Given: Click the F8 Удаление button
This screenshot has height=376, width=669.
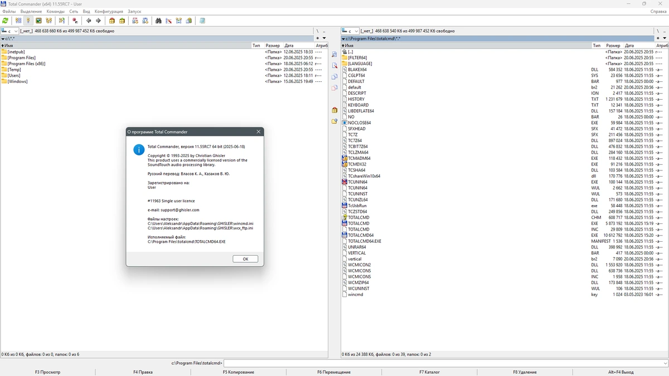Looking at the screenshot, I should [525, 372].
